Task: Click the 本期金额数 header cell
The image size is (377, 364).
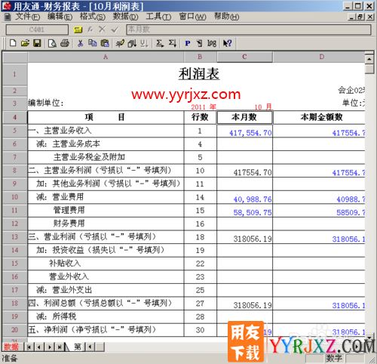Action: [319, 117]
